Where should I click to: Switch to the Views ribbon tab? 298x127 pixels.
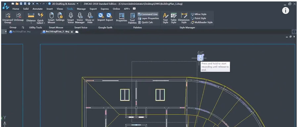(x=60, y=9)
